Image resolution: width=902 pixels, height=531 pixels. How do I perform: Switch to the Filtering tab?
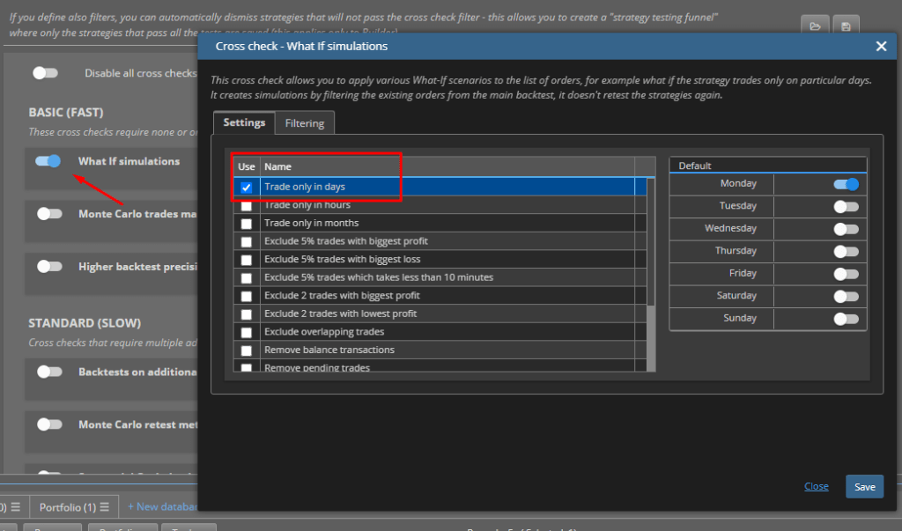pyautogui.click(x=304, y=123)
